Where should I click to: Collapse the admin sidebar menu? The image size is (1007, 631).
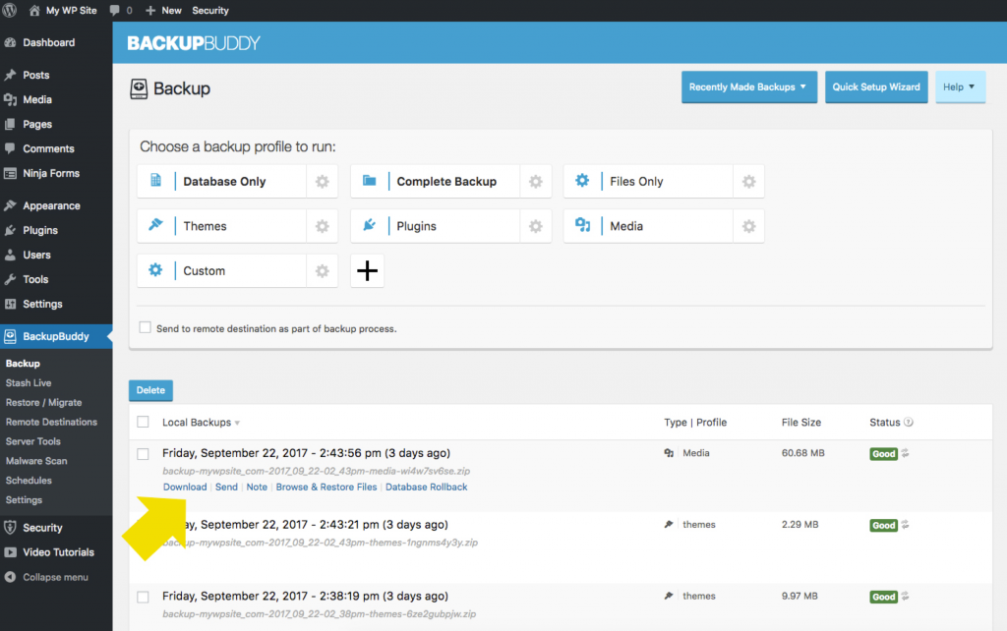pyautogui.click(x=46, y=577)
